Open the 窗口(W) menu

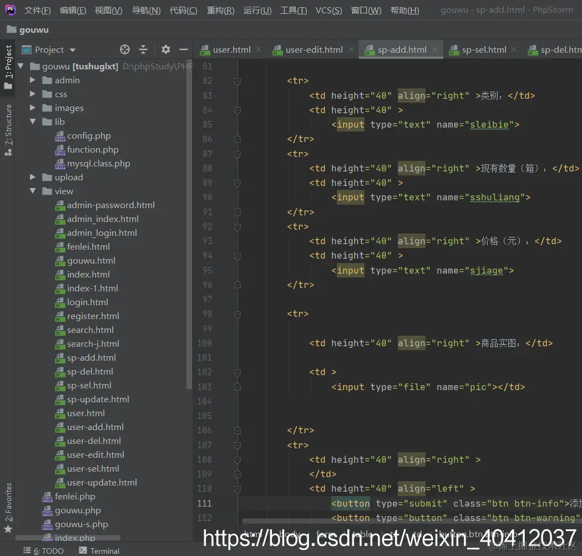tap(366, 11)
